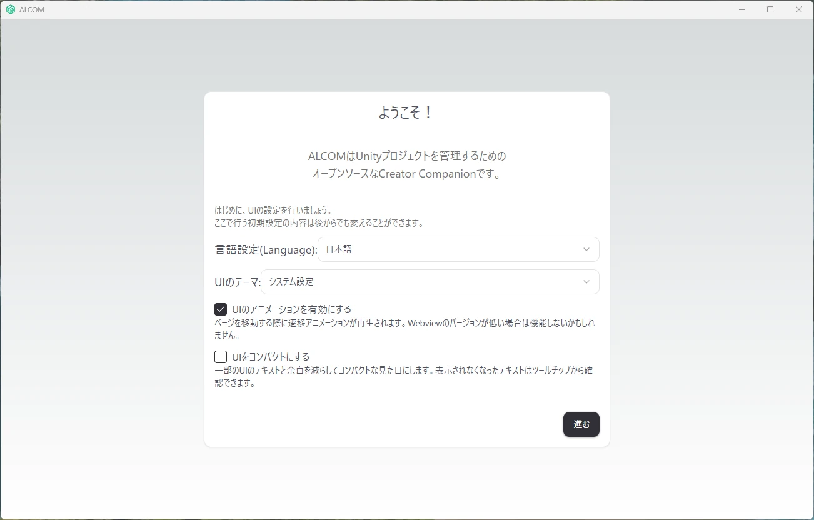
Task: Disable the UIのアニメーションを有効にする checkbox
Action: 221,309
